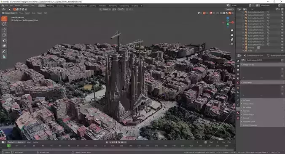Screen dimensions: 285x154
Task: Open the Texture properties tab
Action: (238, 118)
